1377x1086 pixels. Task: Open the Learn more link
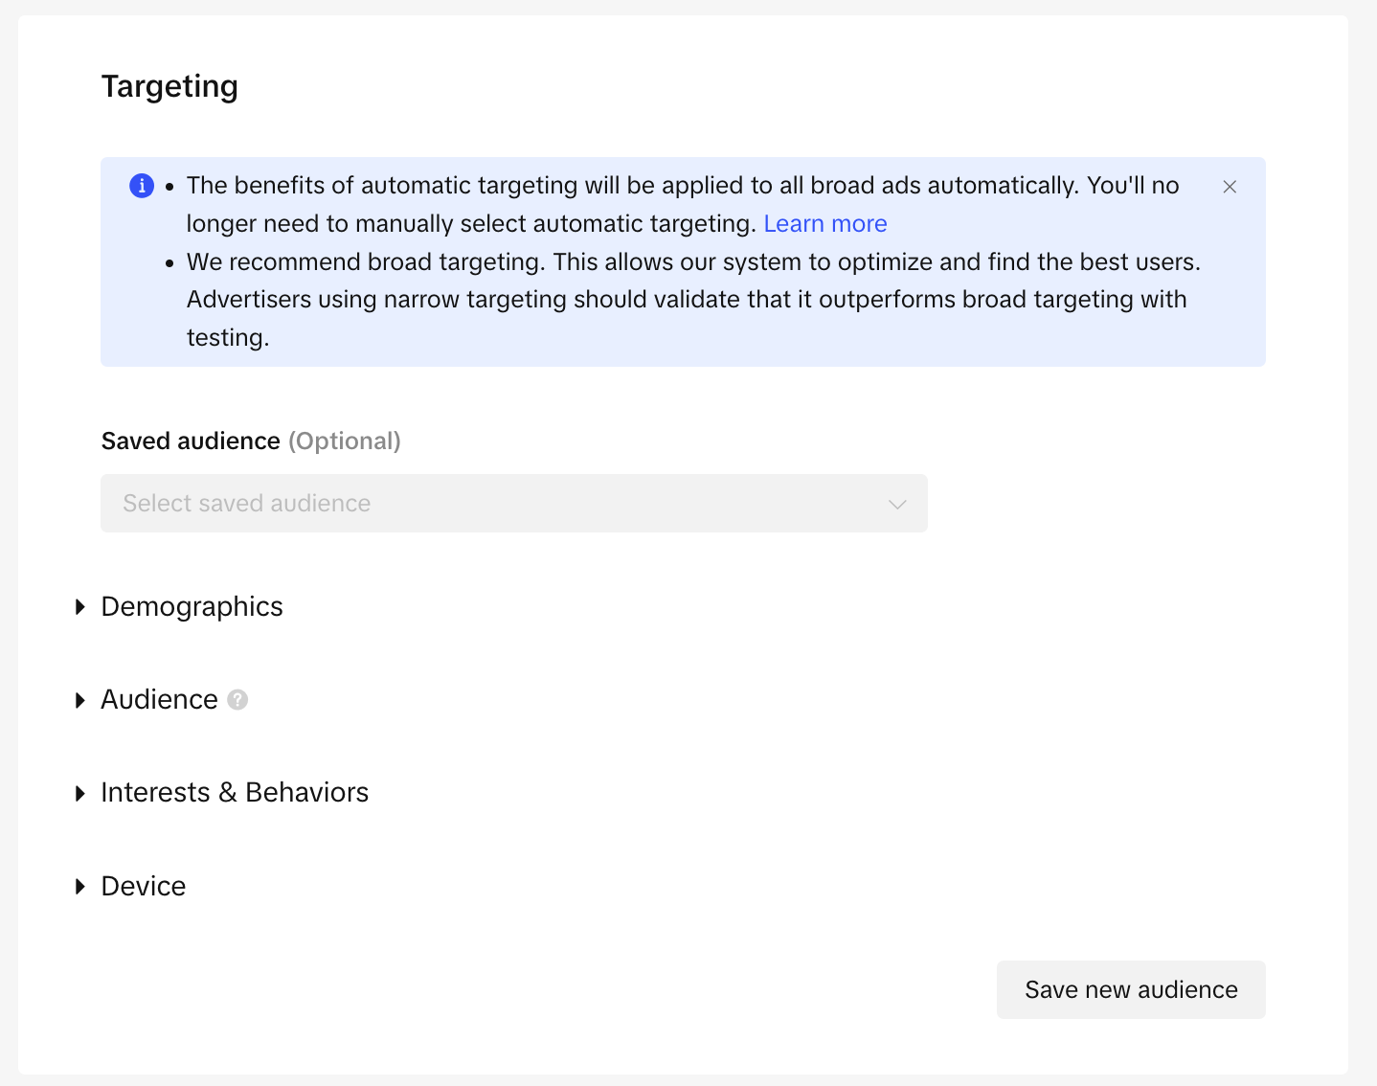824,223
